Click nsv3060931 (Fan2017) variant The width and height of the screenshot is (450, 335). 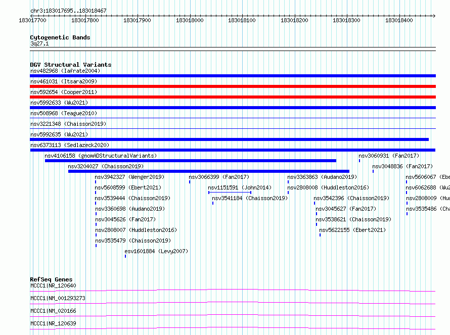(389, 156)
